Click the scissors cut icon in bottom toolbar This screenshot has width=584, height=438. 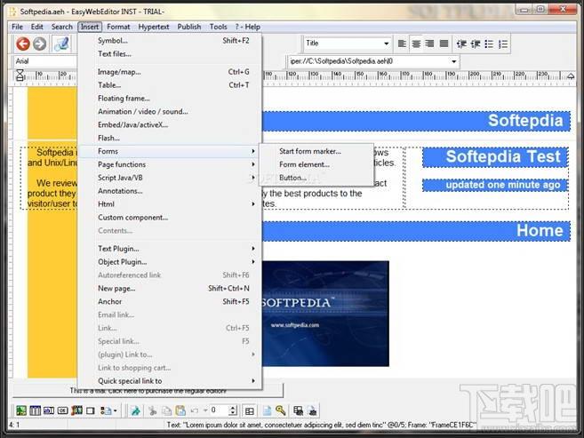pos(152,410)
